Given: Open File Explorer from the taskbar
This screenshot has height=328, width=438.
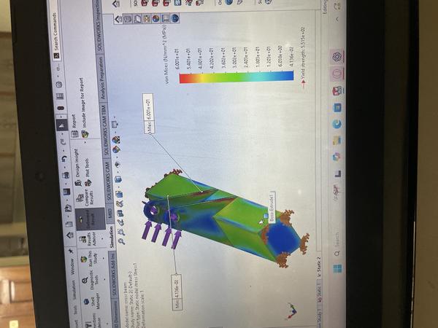Looking at the screenshot, I should (337, 140).
